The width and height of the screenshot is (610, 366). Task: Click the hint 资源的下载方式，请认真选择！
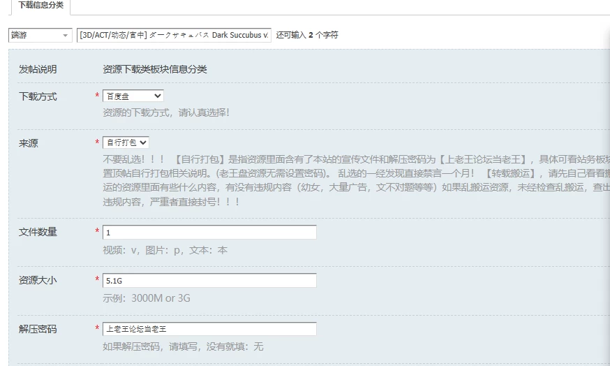[166, 112]
